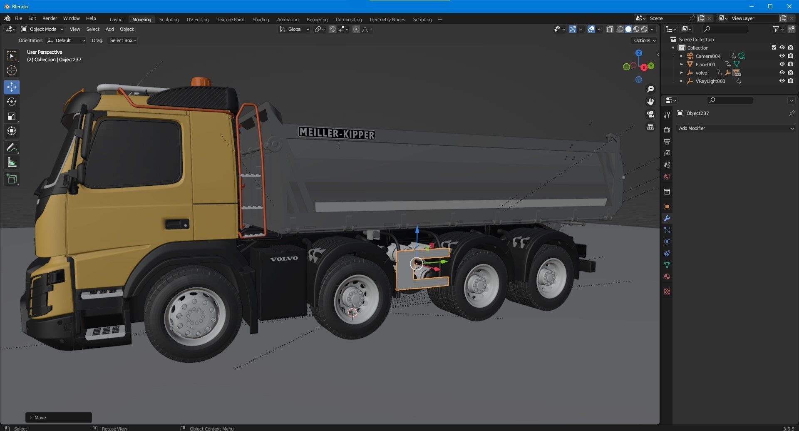
Task: Open the Output properties tab
Action: [x=667, y=142]
